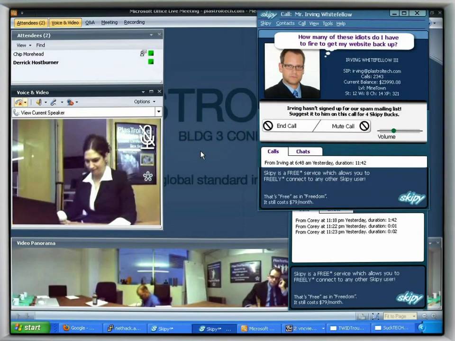Open the Attendees panel header menu arrow
The height and width of the screenshot is (341, 455).
[x=151, y=35]
